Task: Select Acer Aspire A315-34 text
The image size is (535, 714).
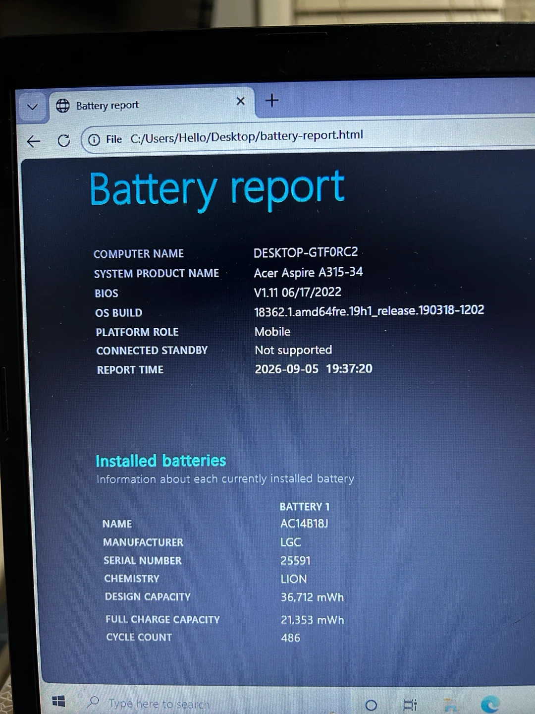Action: (x=308, y=273)
